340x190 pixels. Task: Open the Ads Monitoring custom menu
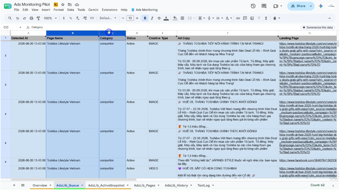coord(145,10)
